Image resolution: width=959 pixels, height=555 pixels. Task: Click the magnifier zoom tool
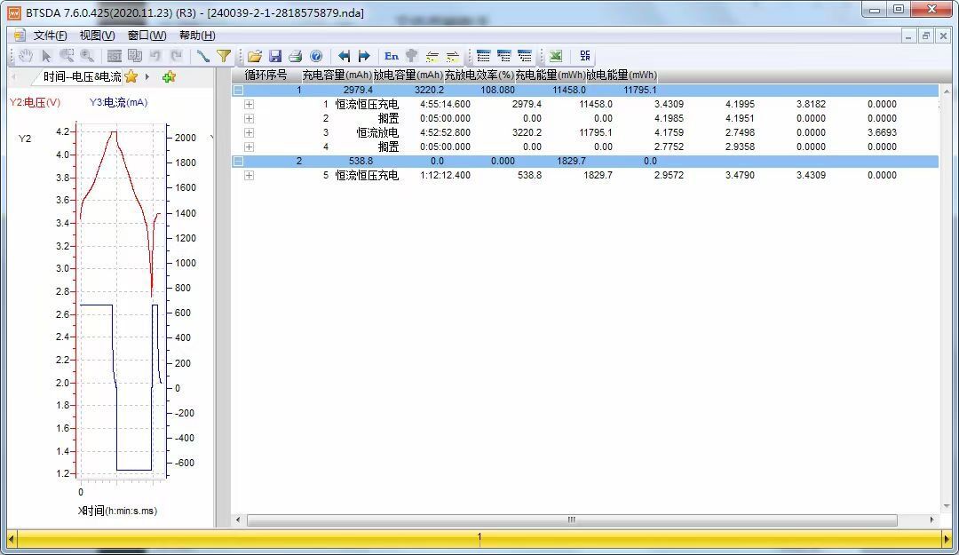[x=87, y=56]
